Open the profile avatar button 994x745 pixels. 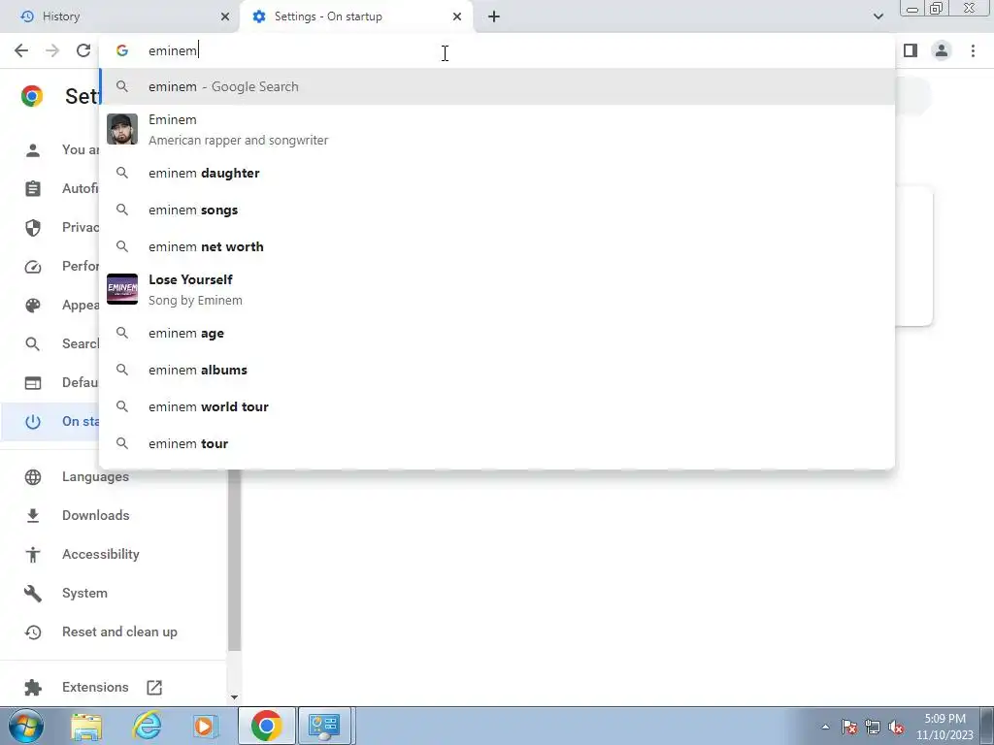point(942,50)
